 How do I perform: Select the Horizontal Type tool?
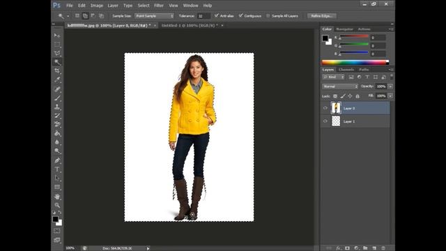click(57, 169)
